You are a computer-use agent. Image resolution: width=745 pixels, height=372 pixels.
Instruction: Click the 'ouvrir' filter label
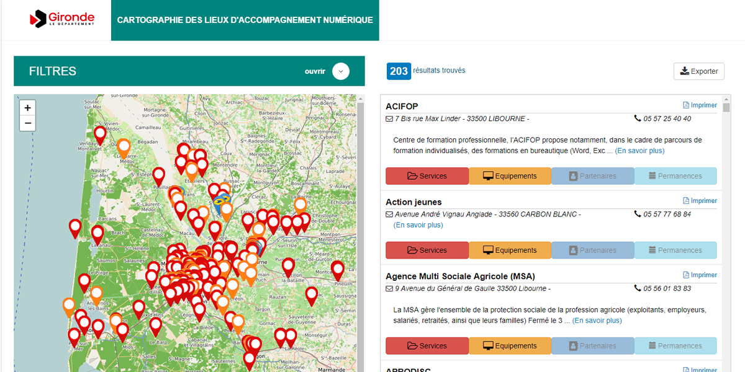tap(315, 71)
